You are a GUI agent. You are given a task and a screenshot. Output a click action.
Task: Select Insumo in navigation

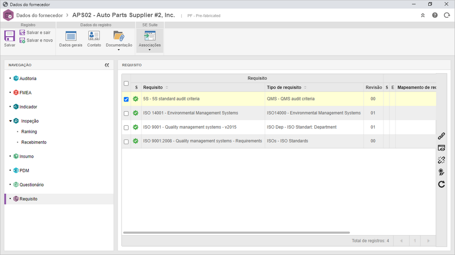27,156
